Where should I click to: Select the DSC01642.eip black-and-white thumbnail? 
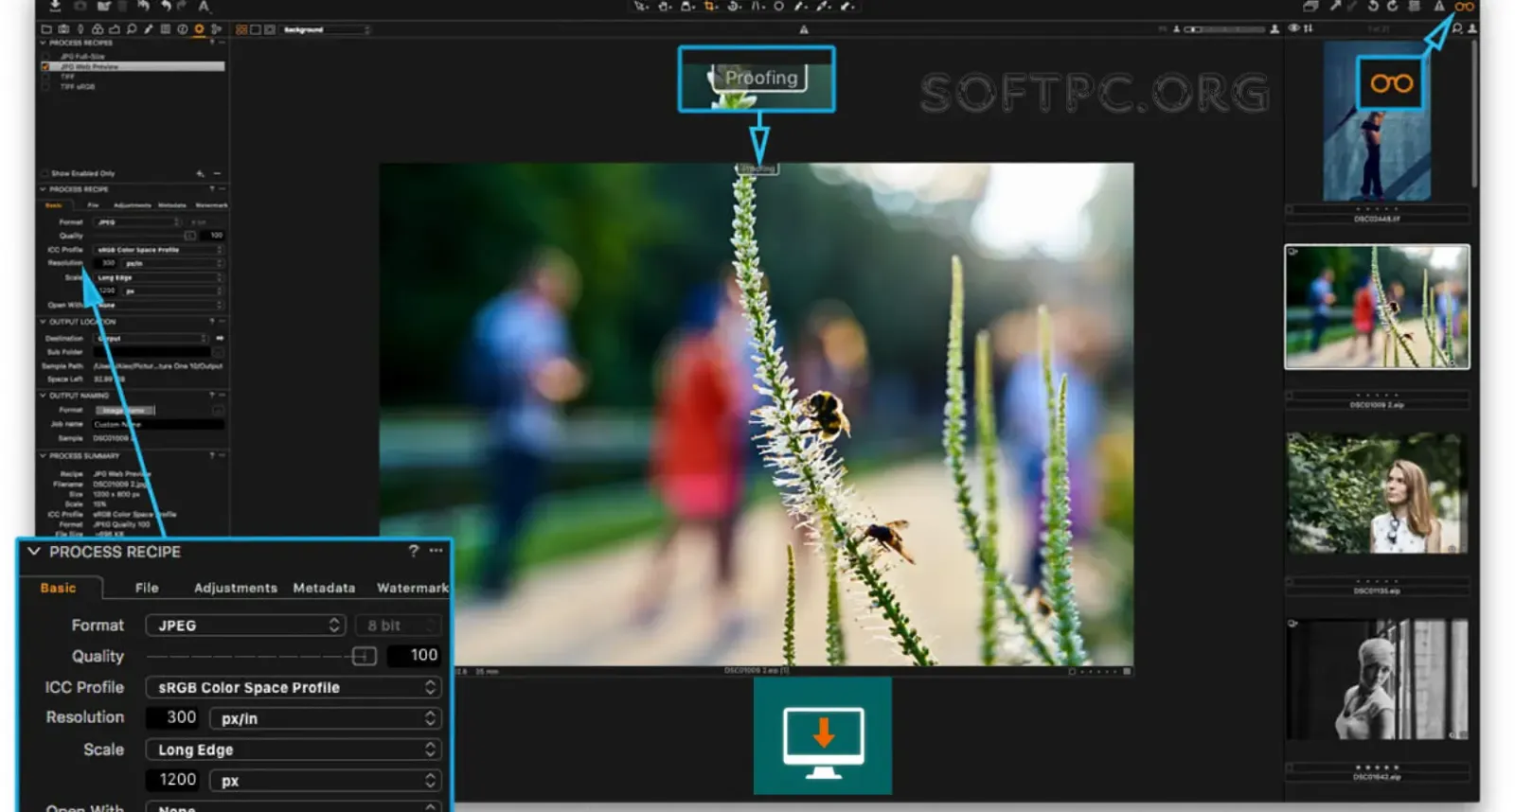[x=1377, y=679]
